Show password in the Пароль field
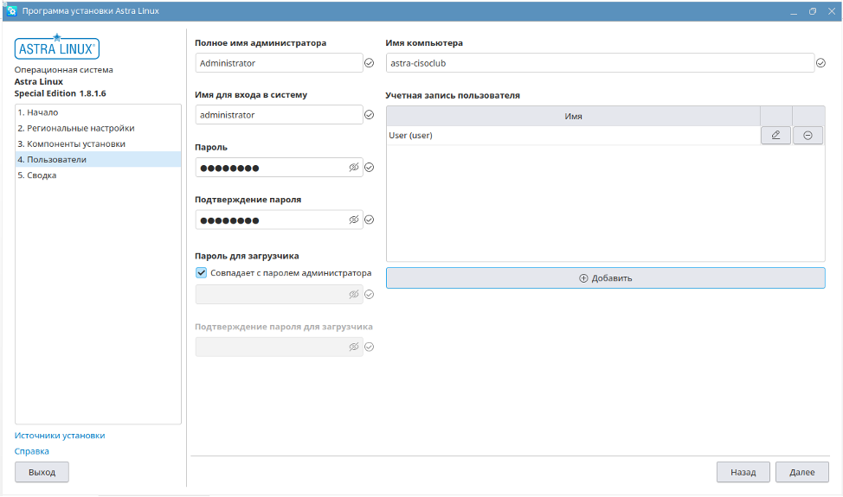 [353, 168]
